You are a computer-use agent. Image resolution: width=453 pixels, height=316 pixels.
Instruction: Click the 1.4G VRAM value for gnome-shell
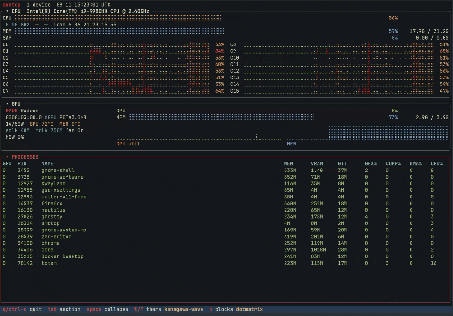[317, 171]
